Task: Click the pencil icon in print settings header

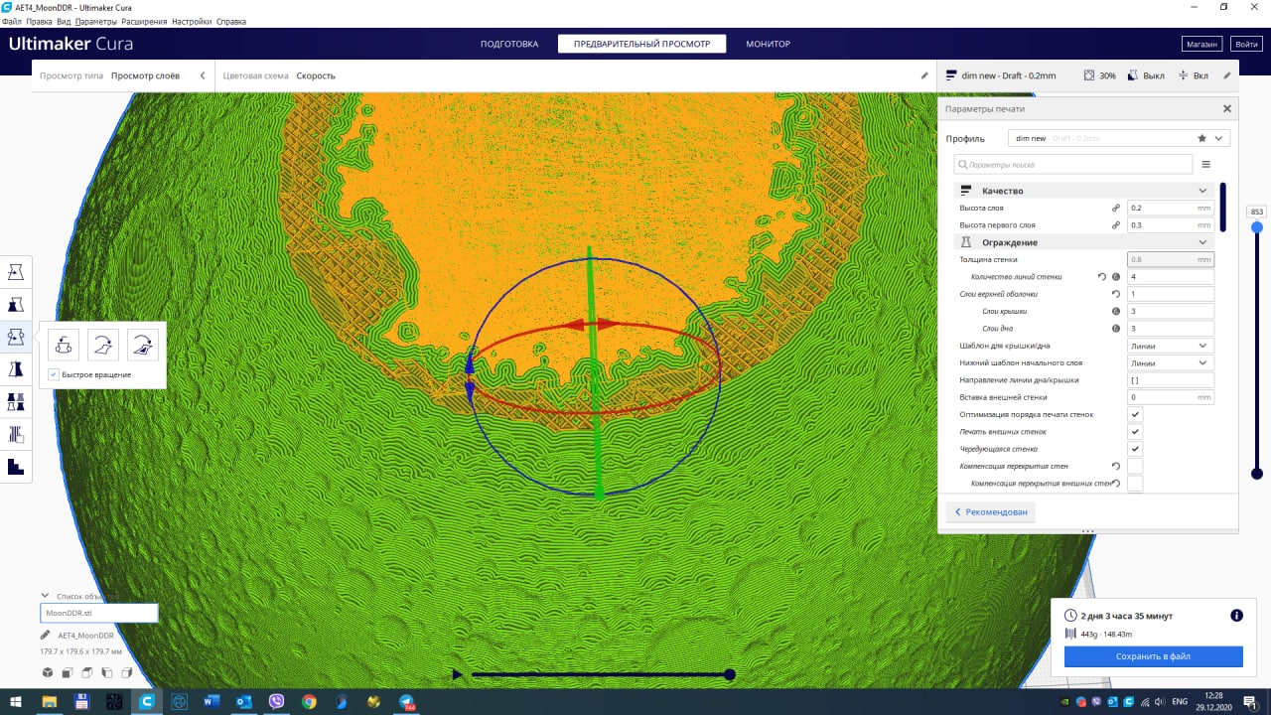Action: 1226,75
